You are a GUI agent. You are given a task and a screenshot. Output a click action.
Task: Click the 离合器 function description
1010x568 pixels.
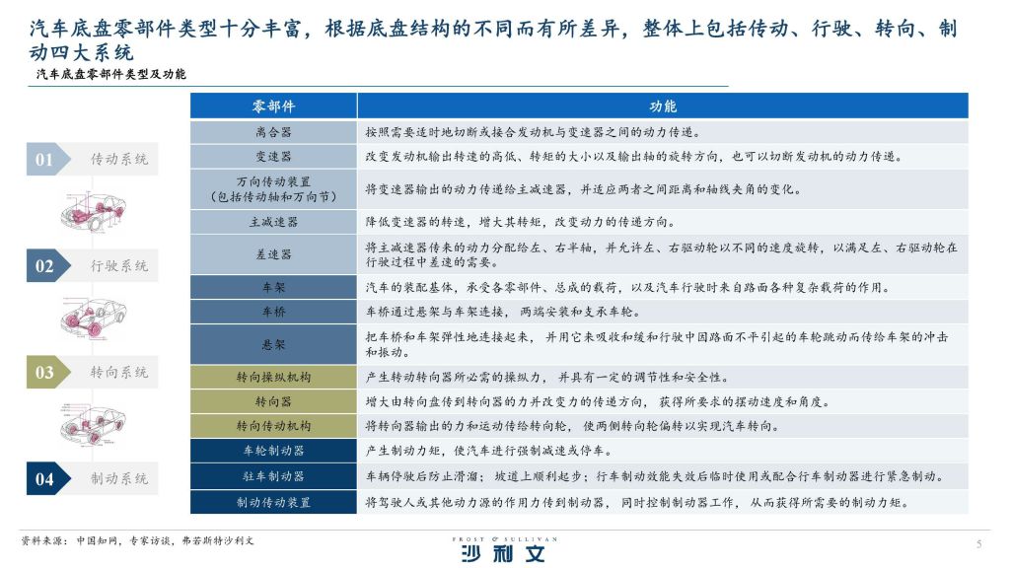click(x=534, y=132)
